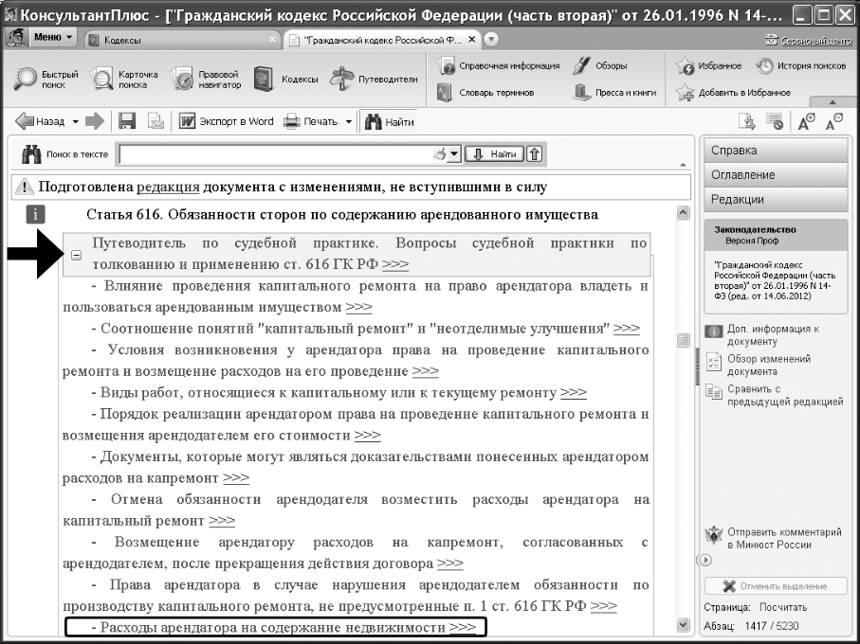The width and height of the screenshot is (860, 644).
Task: Open Карточка поиска
Action: click(x=124, y=80)
